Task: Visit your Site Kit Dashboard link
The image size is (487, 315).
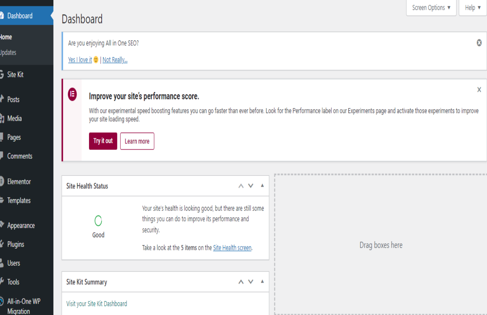Action: pyautogui.click(x=97, y=304)
